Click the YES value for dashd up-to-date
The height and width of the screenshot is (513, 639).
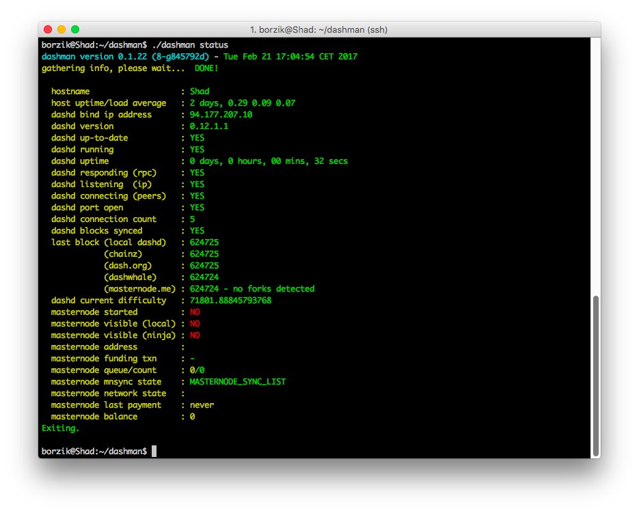[x=198, y=138]
